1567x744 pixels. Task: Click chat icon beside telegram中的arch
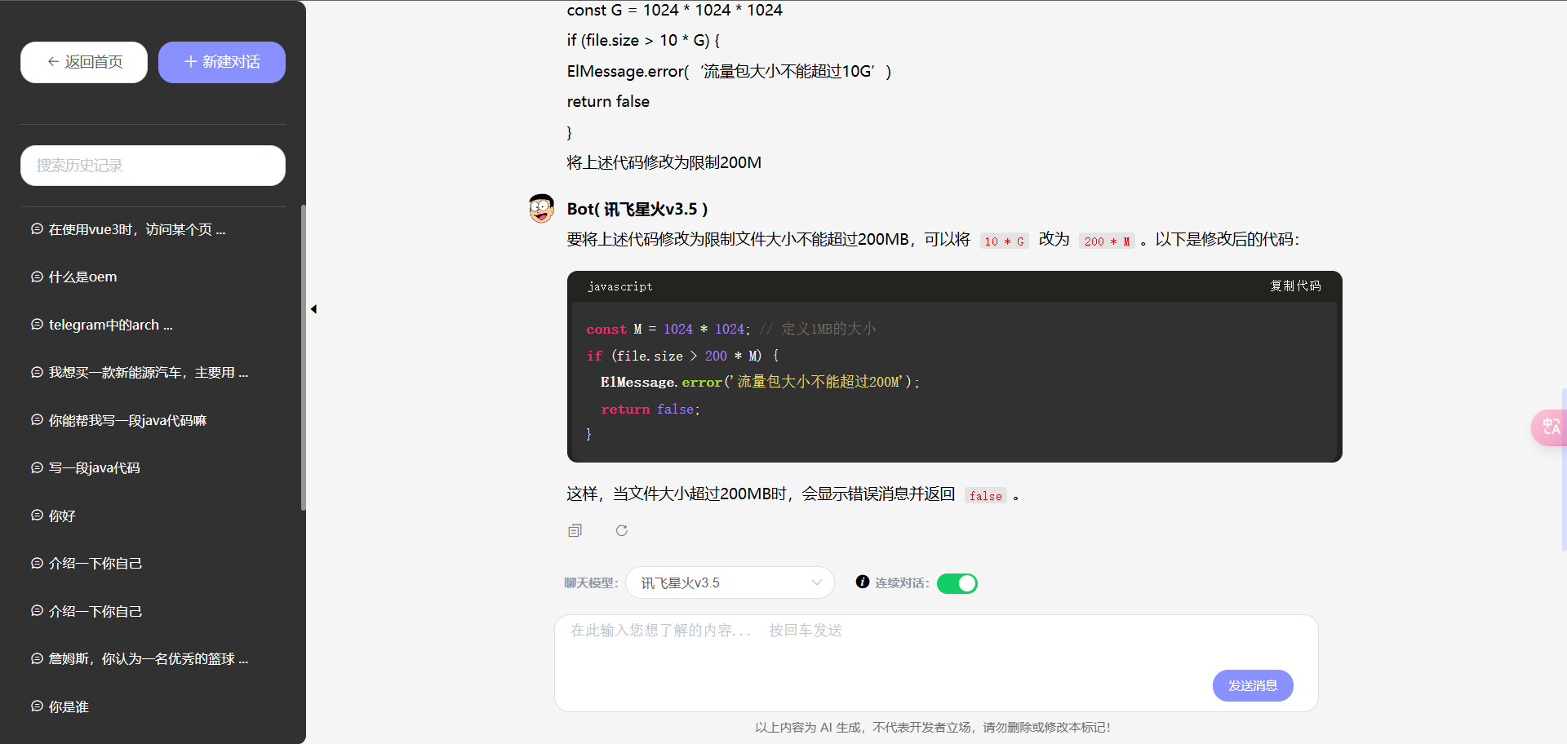(x=37, y=324)
